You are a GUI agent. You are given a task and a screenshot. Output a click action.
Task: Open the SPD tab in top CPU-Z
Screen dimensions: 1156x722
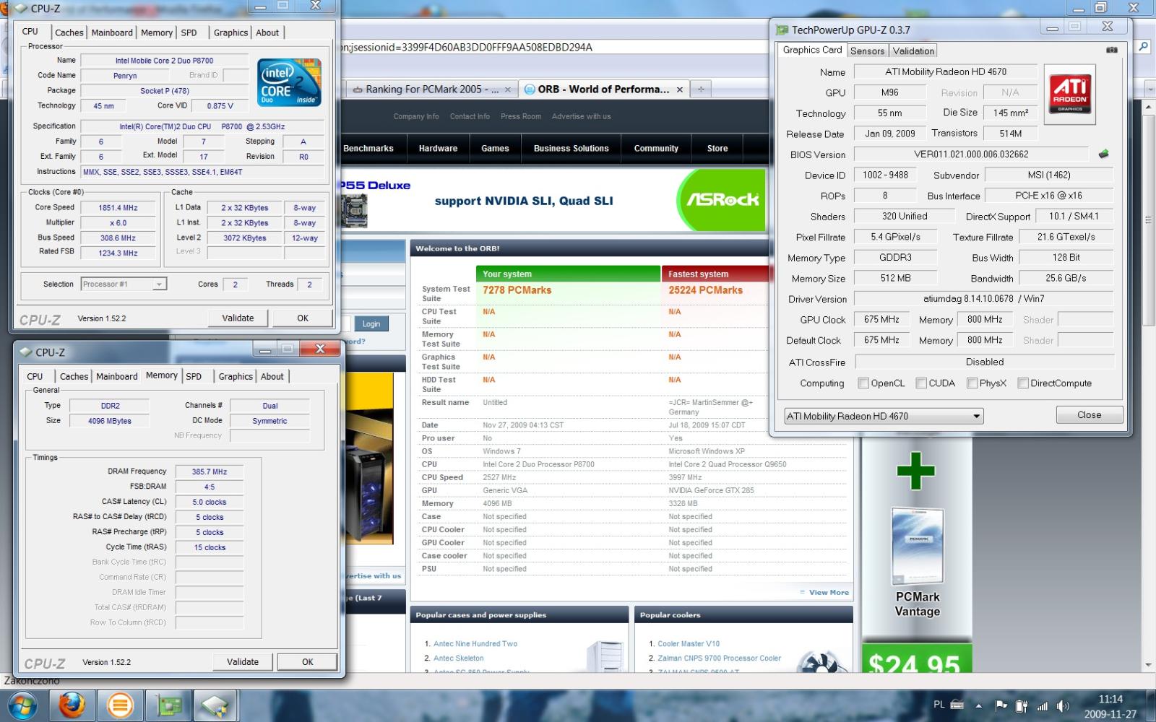click(189, 32)
